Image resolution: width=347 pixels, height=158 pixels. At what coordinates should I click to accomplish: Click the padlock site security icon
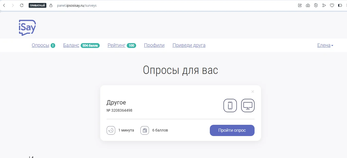[x=51, y=5]
